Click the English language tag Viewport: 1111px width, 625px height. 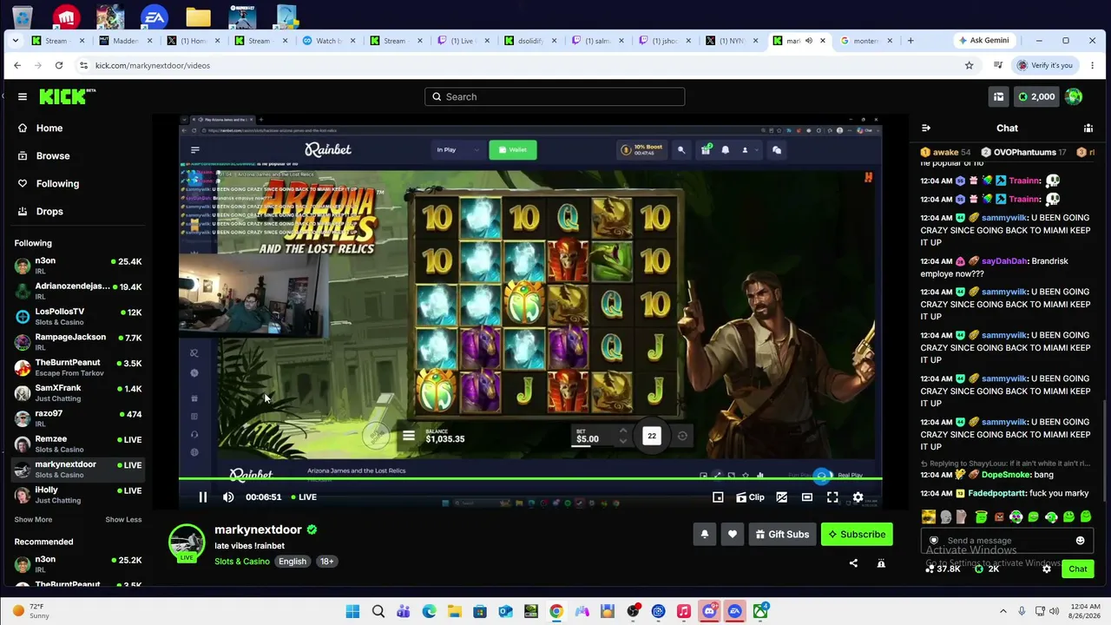point(293,562)
